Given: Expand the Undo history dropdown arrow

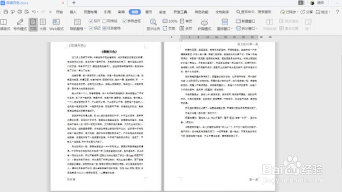Looking at the screenshot, I should coord(38,12).
